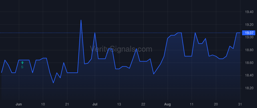257x108 pixels.
Task: Click the 19.07 current price label
Action: coord(249,33)
